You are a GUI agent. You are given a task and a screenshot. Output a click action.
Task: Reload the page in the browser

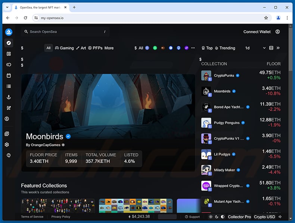25,18
